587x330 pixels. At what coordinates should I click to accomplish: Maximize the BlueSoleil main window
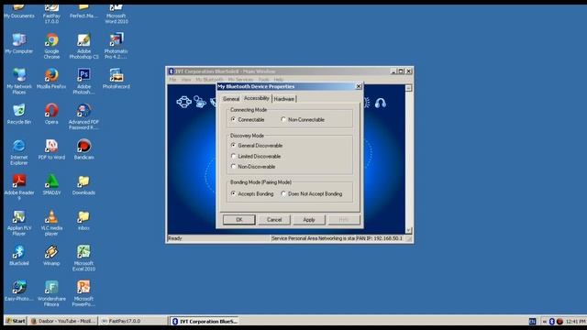coord(401,71)
